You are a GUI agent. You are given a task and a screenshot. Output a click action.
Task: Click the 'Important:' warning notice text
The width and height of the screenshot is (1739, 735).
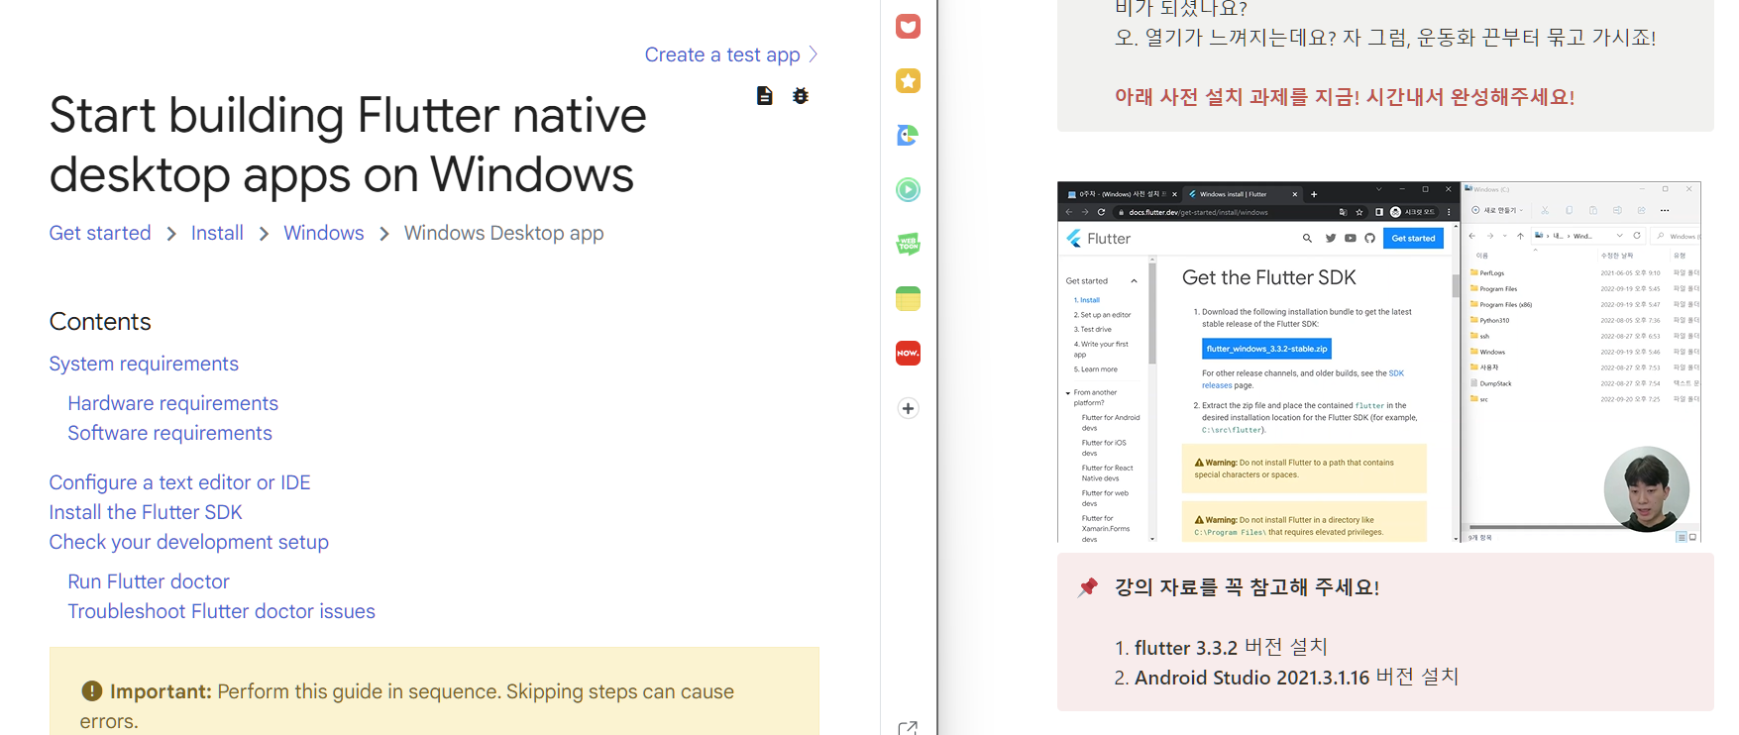tap(407, 705)
